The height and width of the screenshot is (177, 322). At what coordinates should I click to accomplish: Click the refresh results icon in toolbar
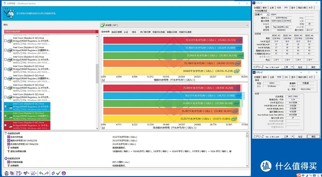pyautogui.click(x=53, y=173)
